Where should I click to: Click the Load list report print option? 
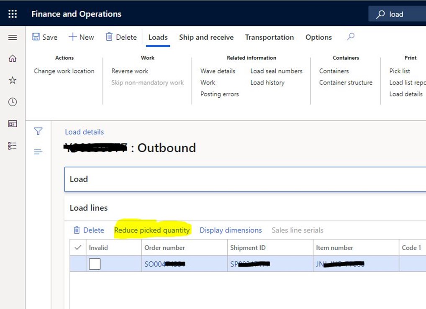tap(408, 82)
